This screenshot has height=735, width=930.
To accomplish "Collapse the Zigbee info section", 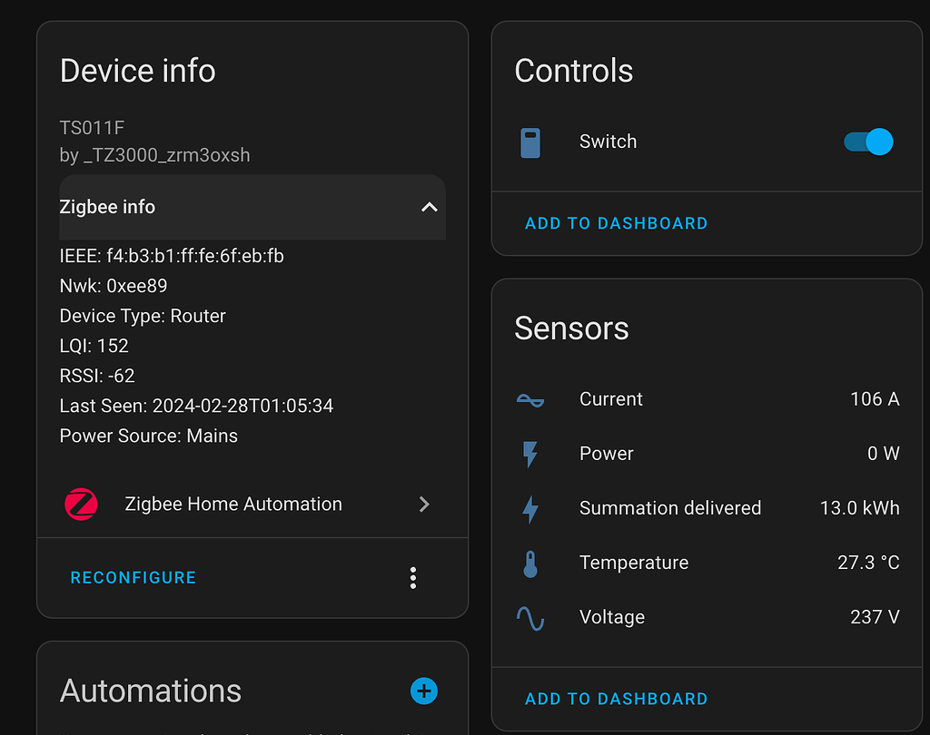I will tap(429, 207).
